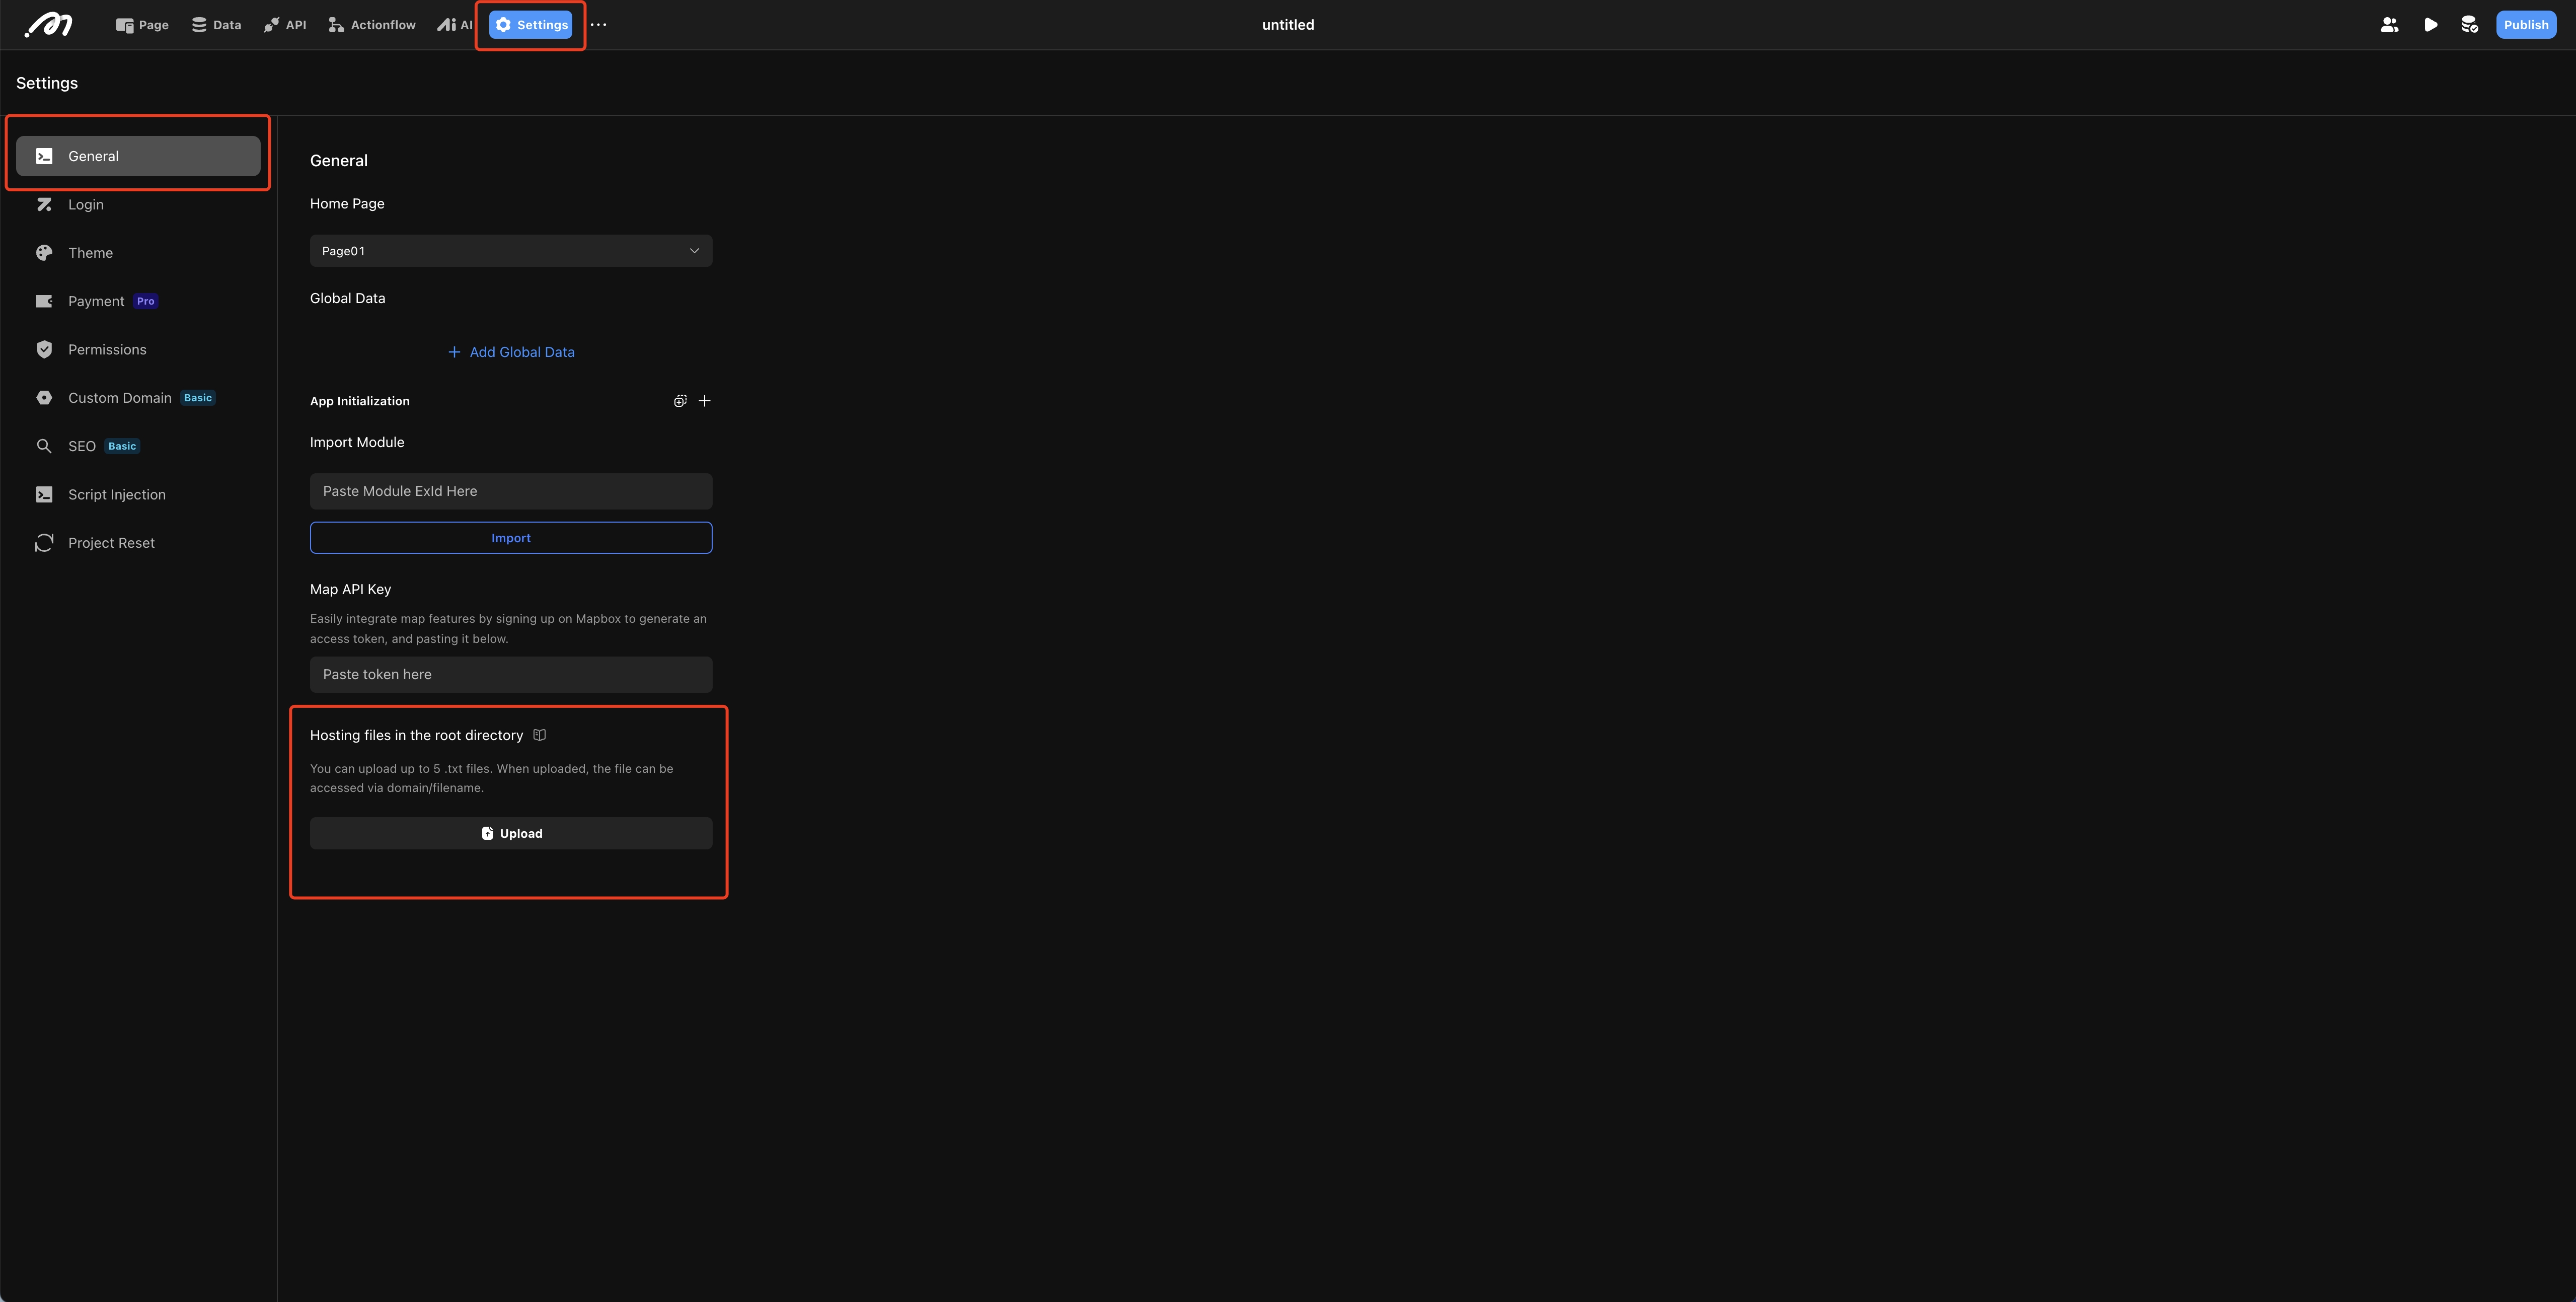Click the collaborators people icon
The height and width of the screenshot is (1302, 2576).
click(2389, 25)
